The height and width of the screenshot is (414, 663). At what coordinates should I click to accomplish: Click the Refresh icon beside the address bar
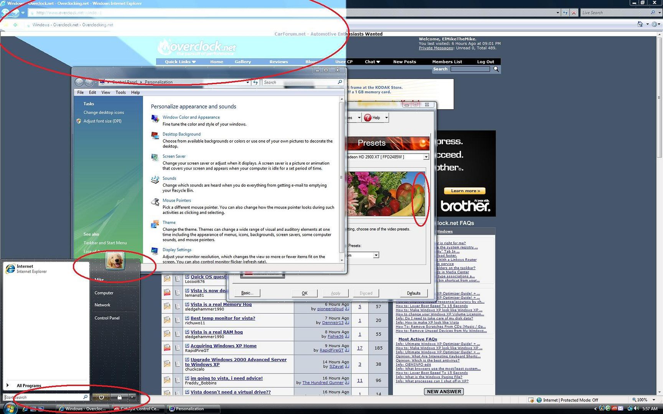(x=565, y=12)
